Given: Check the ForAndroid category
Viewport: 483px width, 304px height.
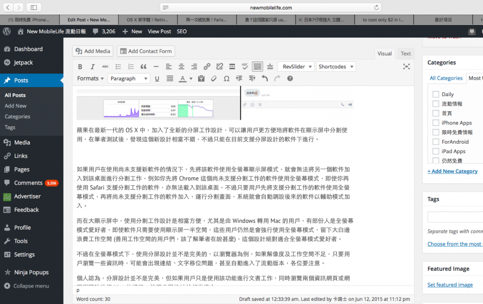Looking at the screenshot, I should (x=436, y=141).
